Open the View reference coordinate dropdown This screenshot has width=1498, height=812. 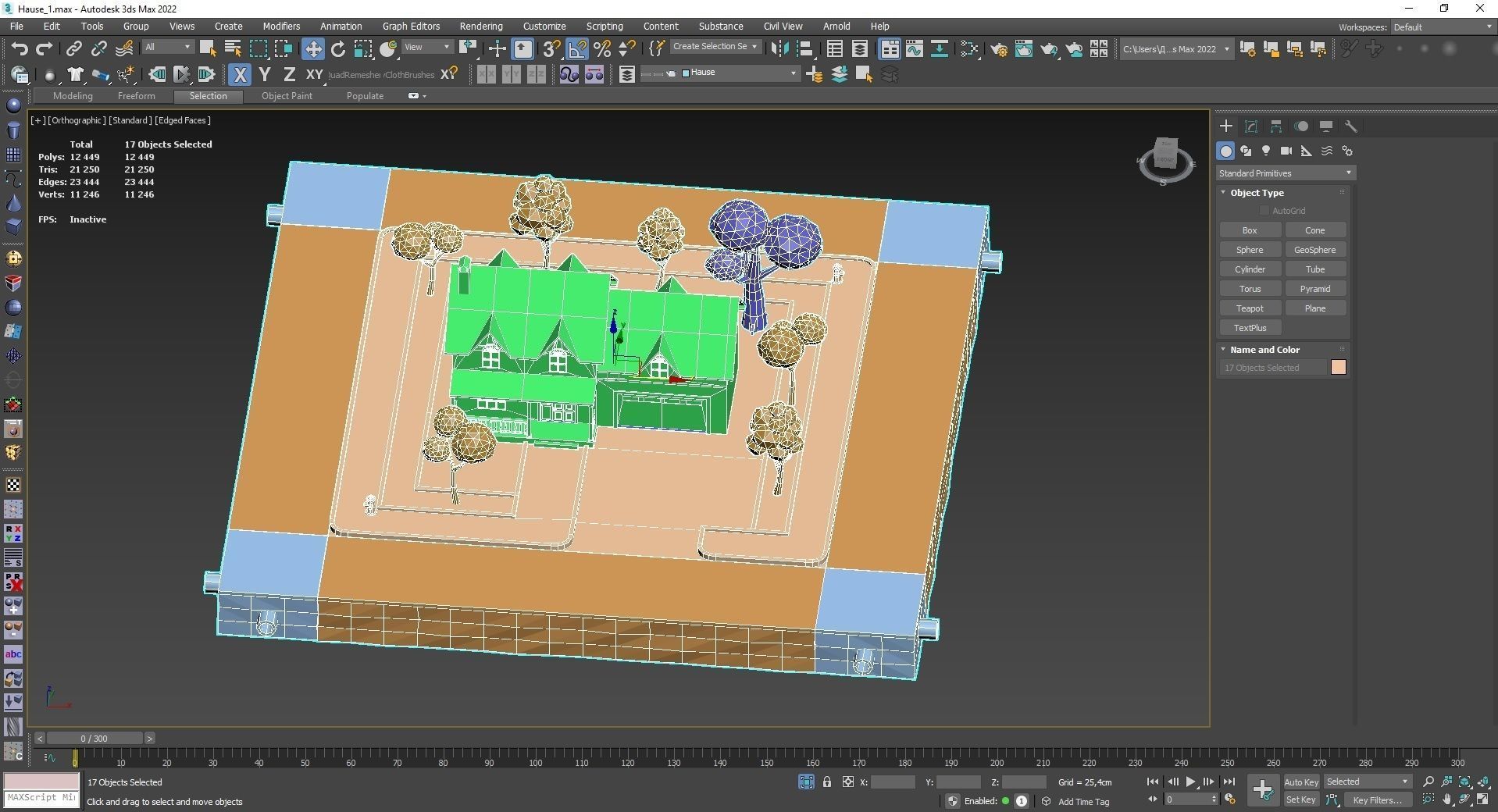pyautogui.click(x=427, y=48)
